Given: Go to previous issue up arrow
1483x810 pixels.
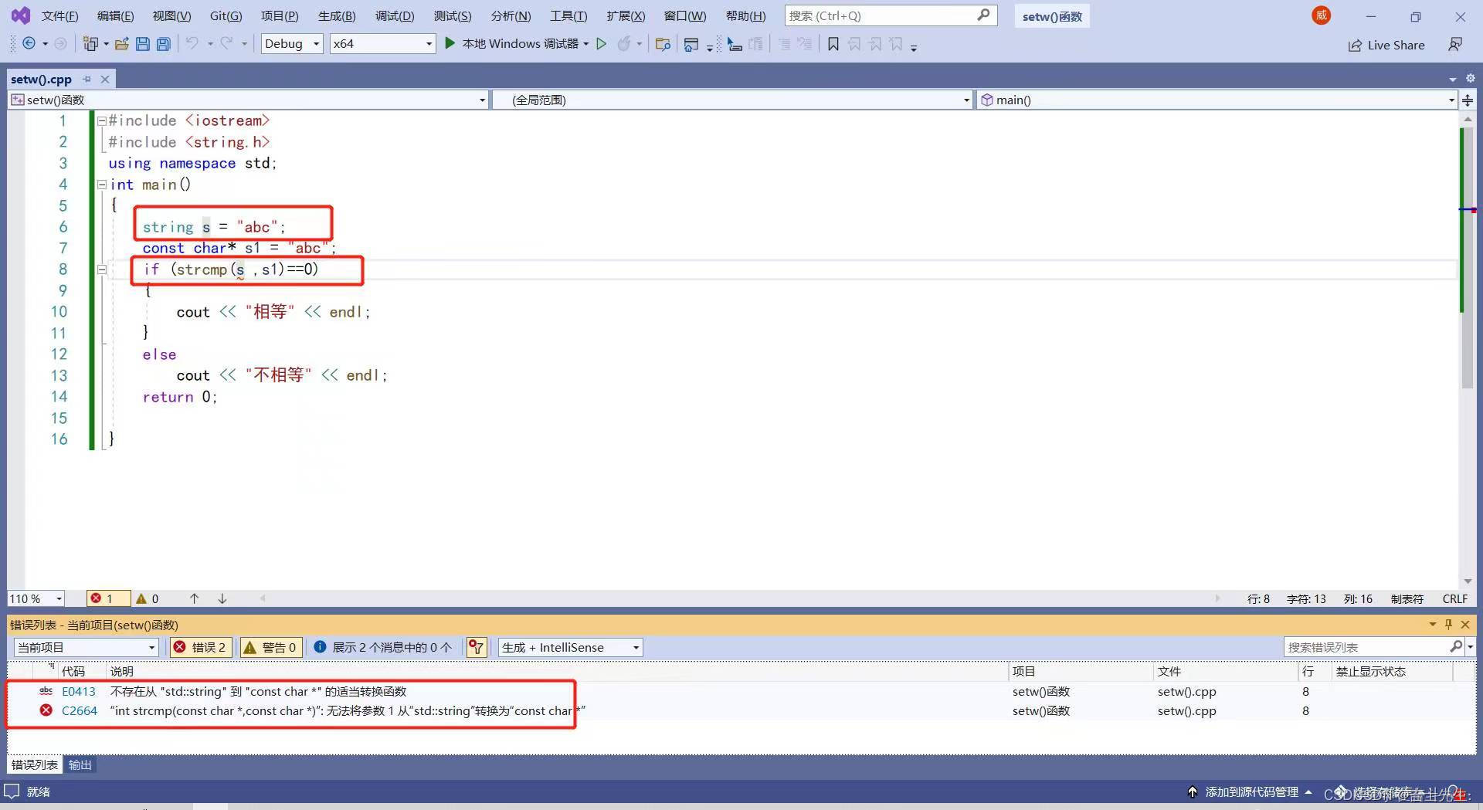Looking at the screenshot, I should [x=194, y=598].
